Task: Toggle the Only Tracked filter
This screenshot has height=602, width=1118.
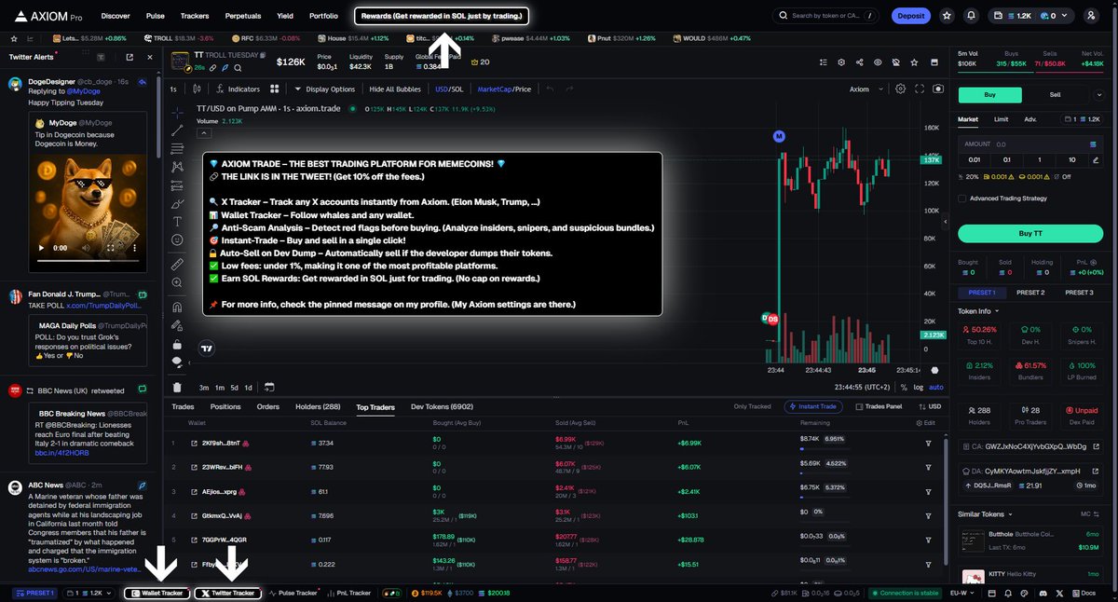Action: click(752, 406)
